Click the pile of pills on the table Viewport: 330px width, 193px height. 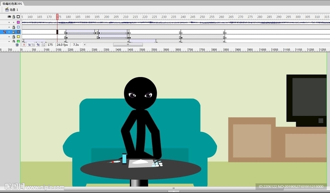click(x=157, y=164)
